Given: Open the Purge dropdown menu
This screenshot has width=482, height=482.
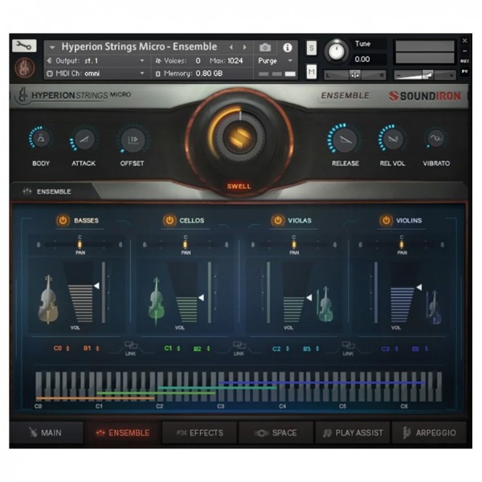Looking at the screenshot, I should 275,61.
